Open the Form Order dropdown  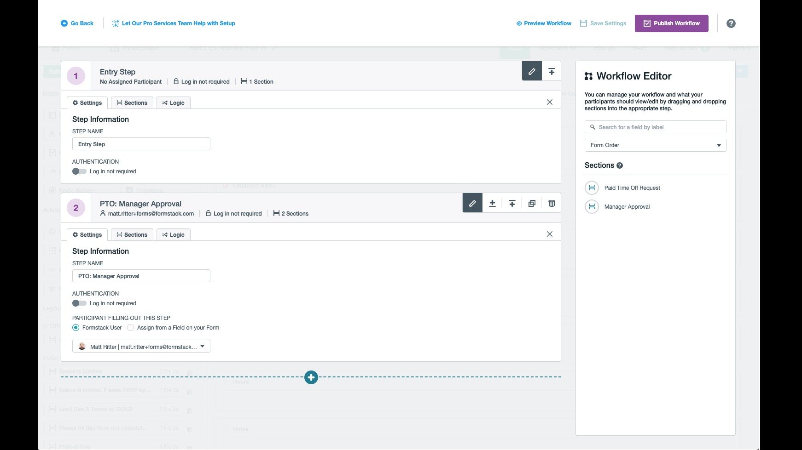(x=655, y=145)
